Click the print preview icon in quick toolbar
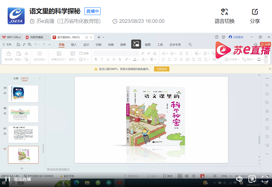Viewport: 272px width, 187px height. pyautogui.click(x=30, y=45)
